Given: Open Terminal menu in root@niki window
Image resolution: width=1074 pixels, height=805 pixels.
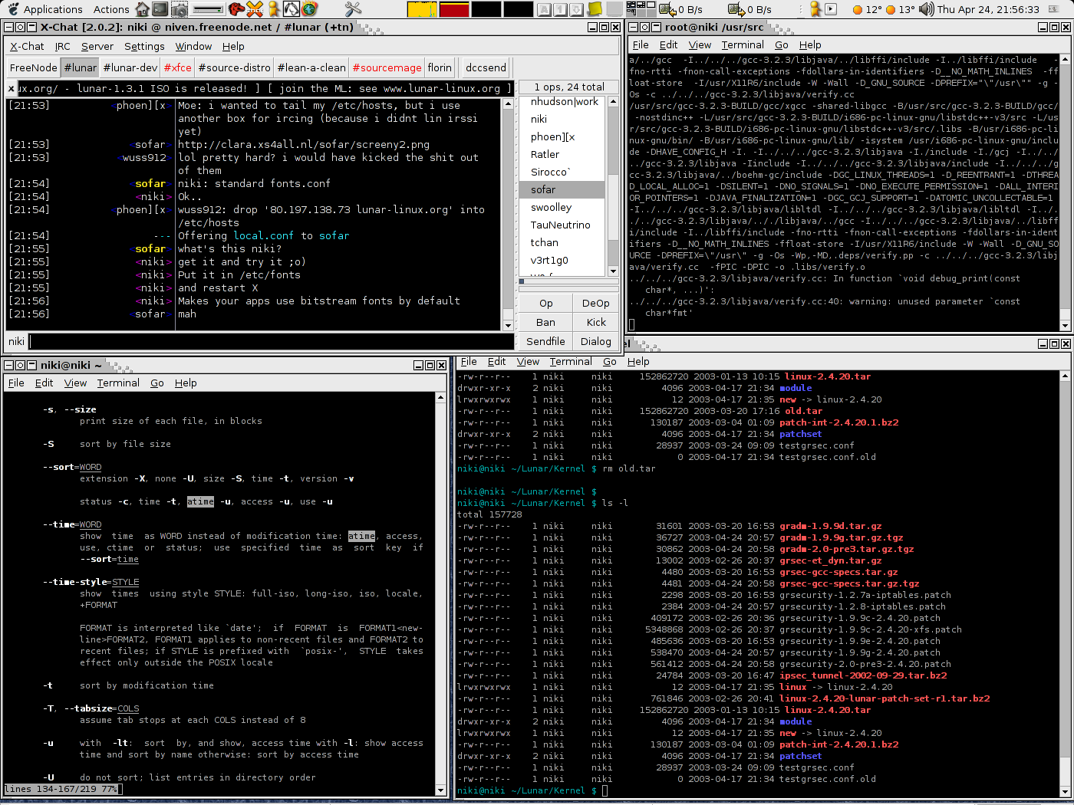Looking at the screenshot, I should 742,44.
